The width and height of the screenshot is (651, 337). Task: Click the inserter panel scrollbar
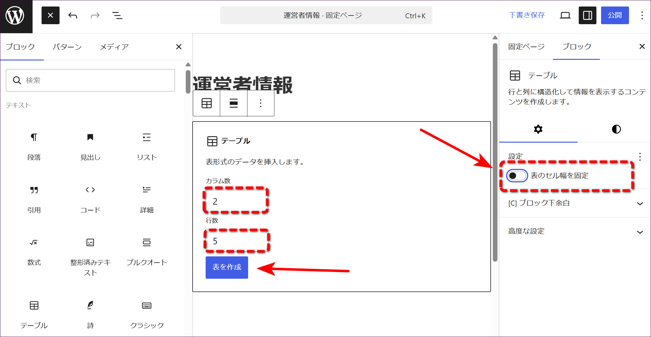(188, 82)
